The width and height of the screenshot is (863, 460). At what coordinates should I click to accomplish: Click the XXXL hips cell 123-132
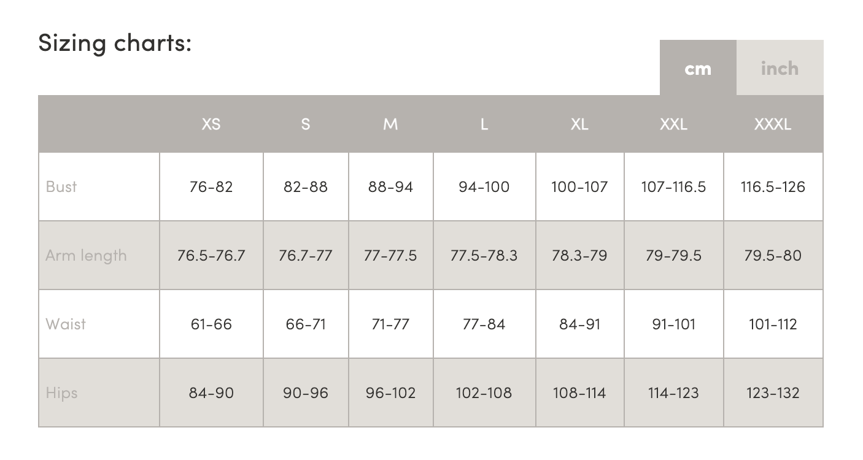pos(773,393)
